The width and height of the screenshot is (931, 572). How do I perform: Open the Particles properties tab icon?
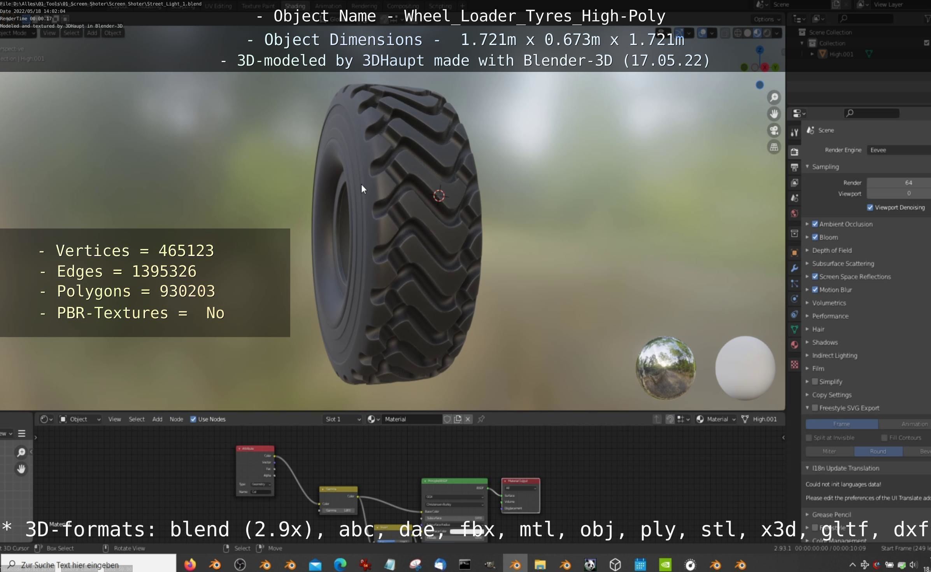[794, 284]
